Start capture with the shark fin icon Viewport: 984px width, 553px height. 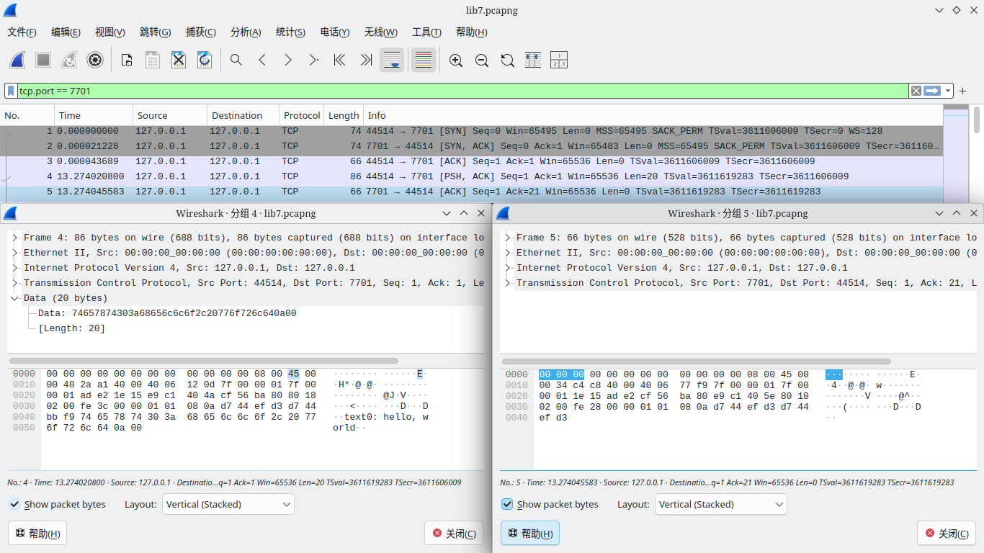pos(18,60)
